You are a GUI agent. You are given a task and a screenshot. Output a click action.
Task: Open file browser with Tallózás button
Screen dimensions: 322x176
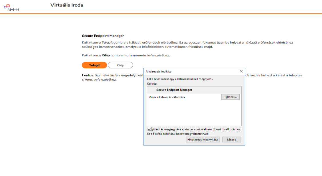coord(230,97)
